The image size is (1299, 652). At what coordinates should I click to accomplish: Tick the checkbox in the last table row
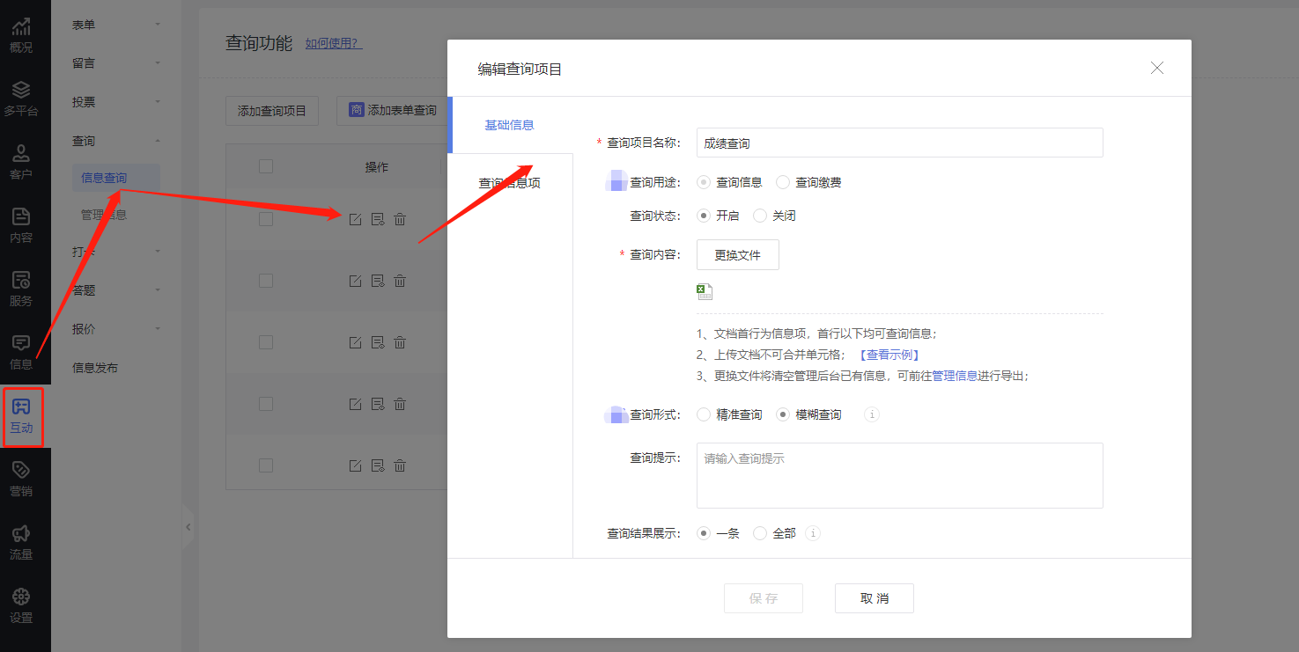266,465
